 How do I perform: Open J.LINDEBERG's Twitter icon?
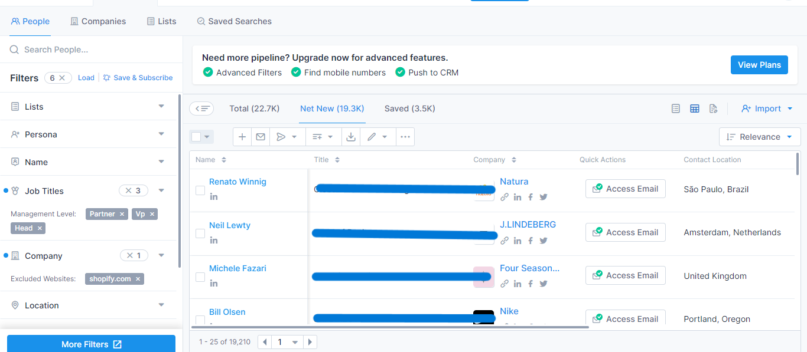(x=544, y=241)
